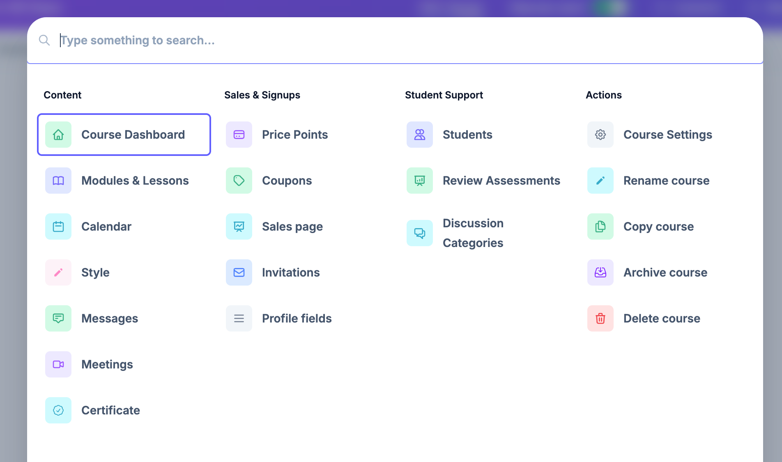Viewport: 782px width, 462px height.
Task: Click the Copy course icon
Action: [600, 226]
